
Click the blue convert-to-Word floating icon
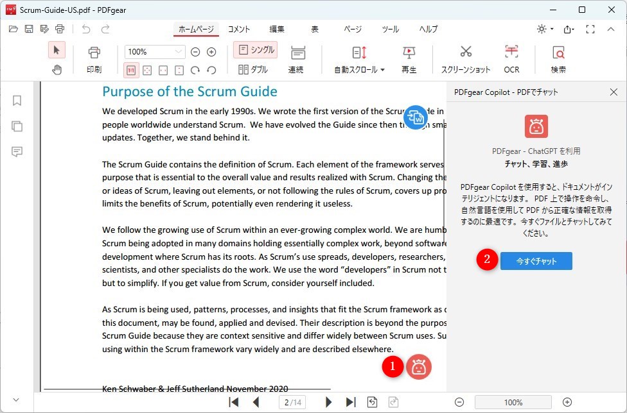pyautogui.click(x=415, y=117)
